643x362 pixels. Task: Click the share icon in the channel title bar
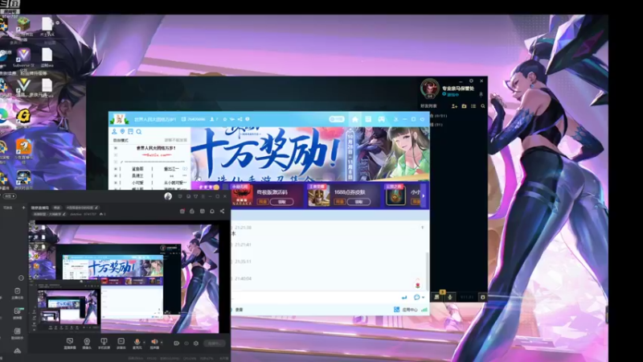point(240,119)
